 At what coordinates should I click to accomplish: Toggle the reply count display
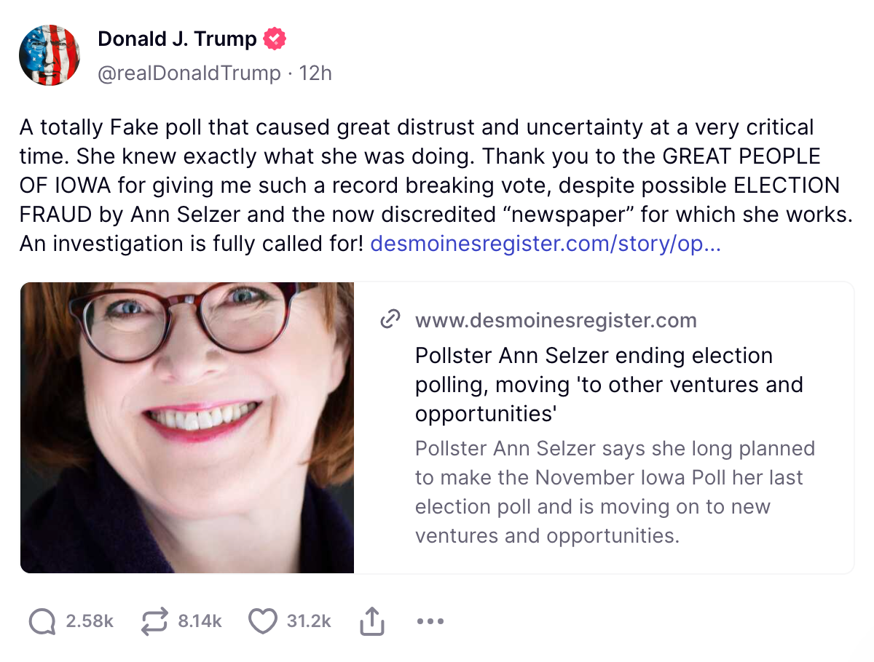point(90,621)
